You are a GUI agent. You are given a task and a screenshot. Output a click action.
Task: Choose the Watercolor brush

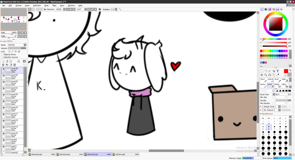285,80
